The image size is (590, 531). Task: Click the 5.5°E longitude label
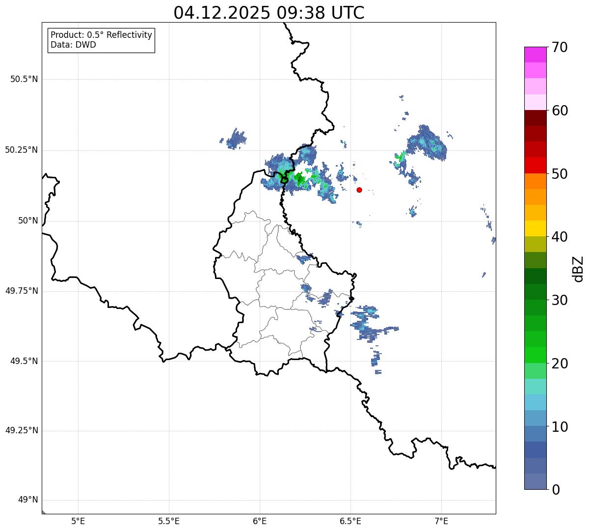pos(169,521)
